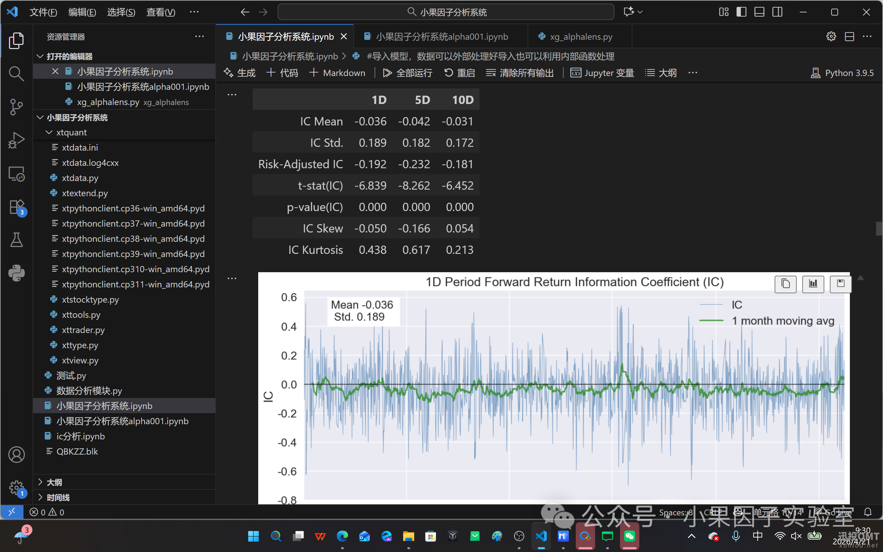
Task: Click the command search box at top
Action: tap(446, 12)
